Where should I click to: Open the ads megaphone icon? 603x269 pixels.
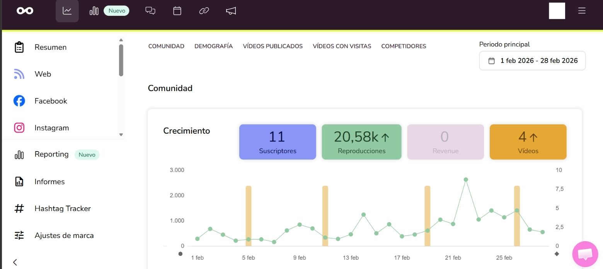(231, 11)
